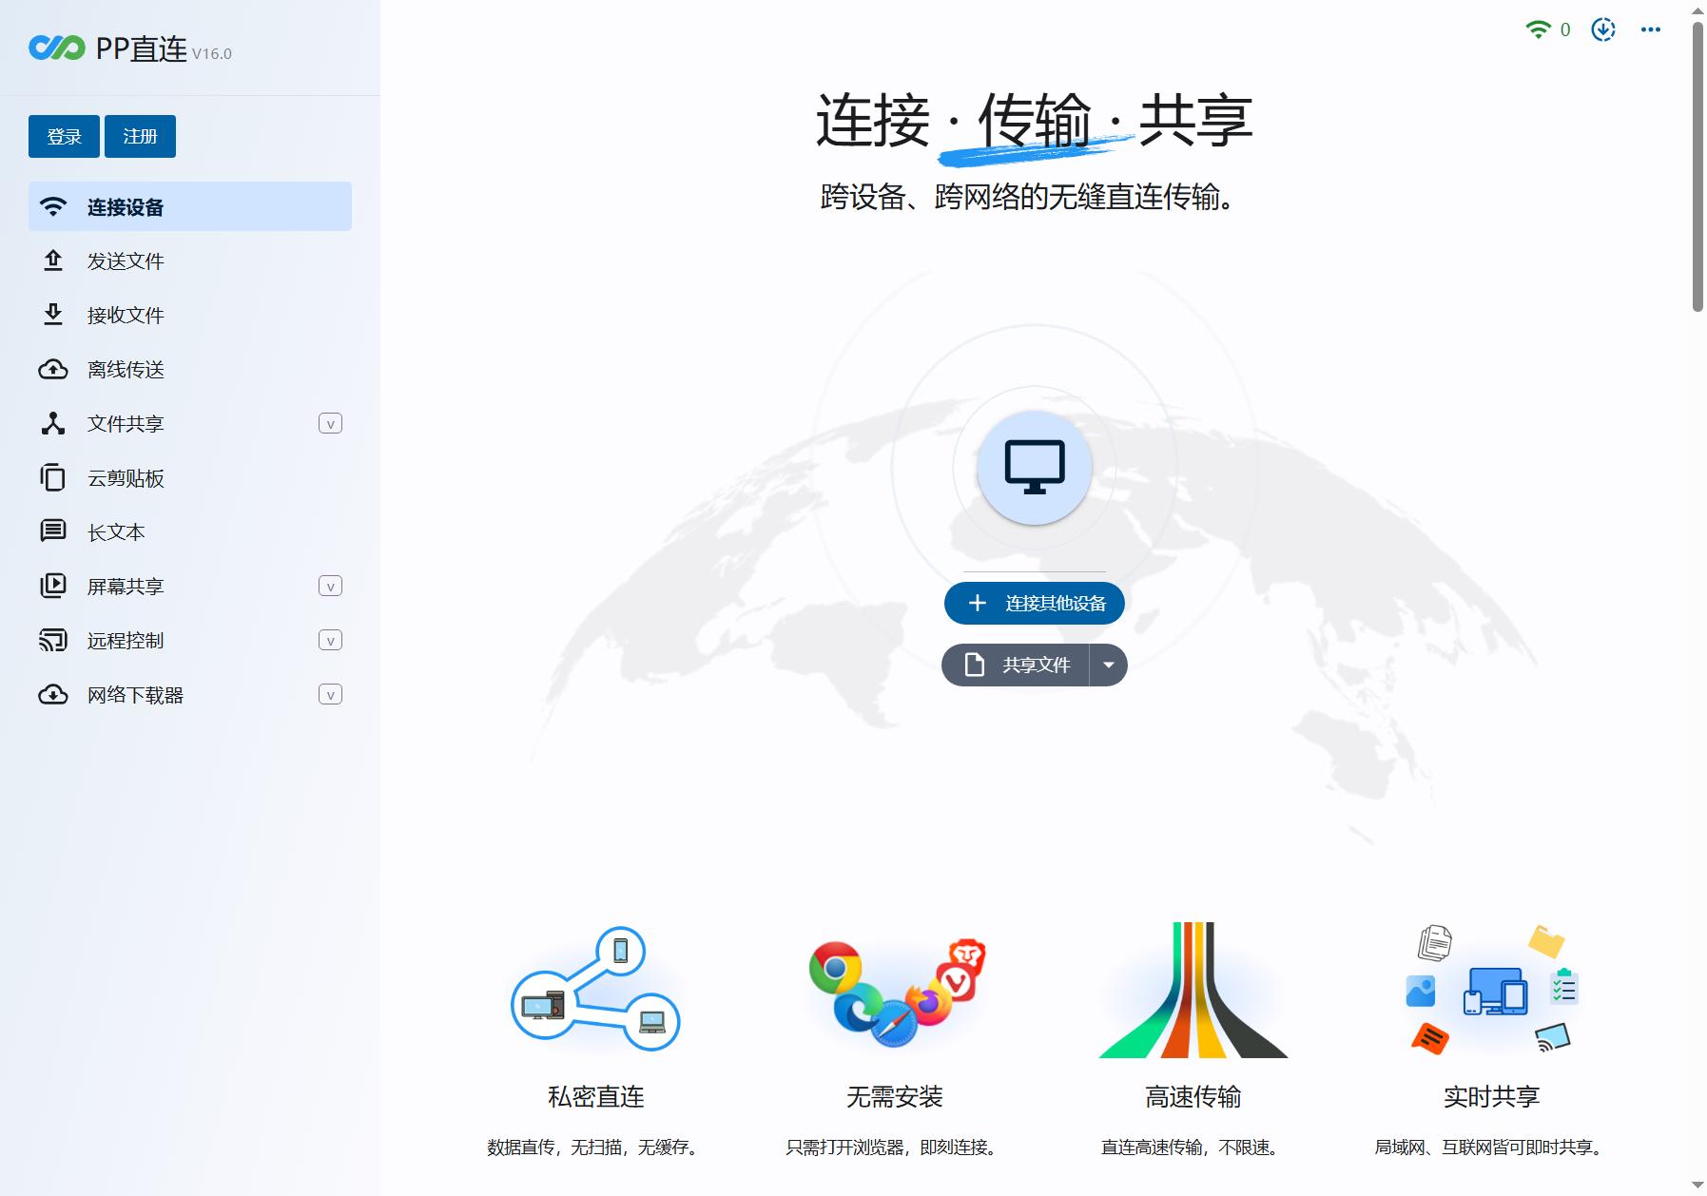Click the 登录 button
Screen dimensions: 1707x1196
pos(64,136)
